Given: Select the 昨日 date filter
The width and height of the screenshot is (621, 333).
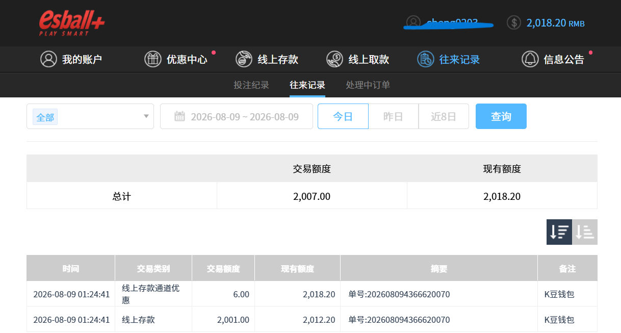Looking at the screenshot, I should coord(393,116).
